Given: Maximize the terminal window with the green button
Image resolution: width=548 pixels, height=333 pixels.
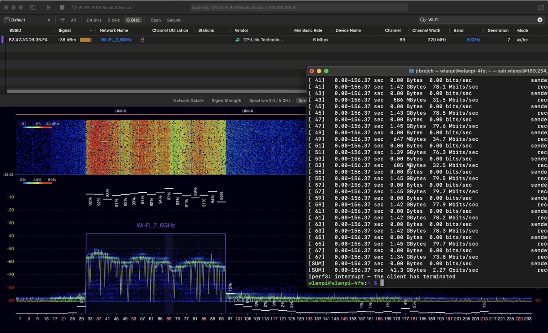Looking at the screenshot, I should pos(327,71).
